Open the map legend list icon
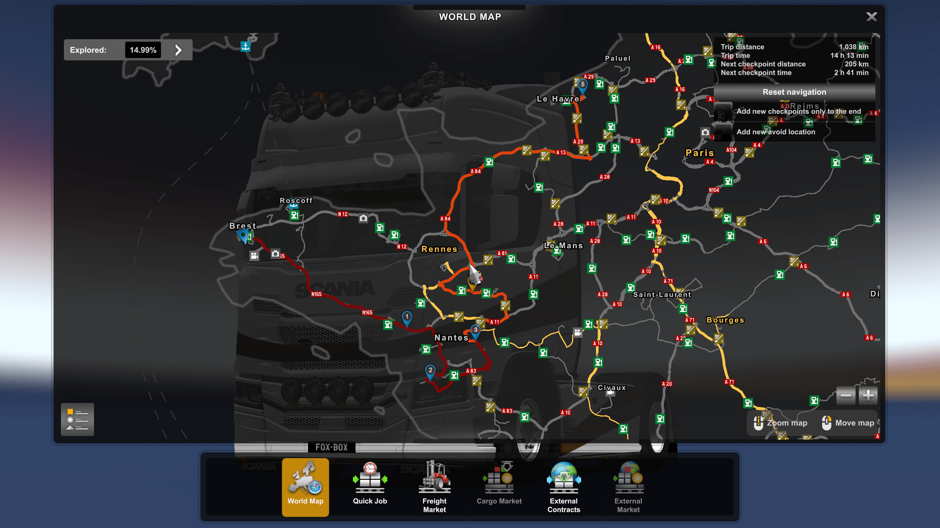The height and width of the screenshot is (528, 940). (x=77, y=419)
